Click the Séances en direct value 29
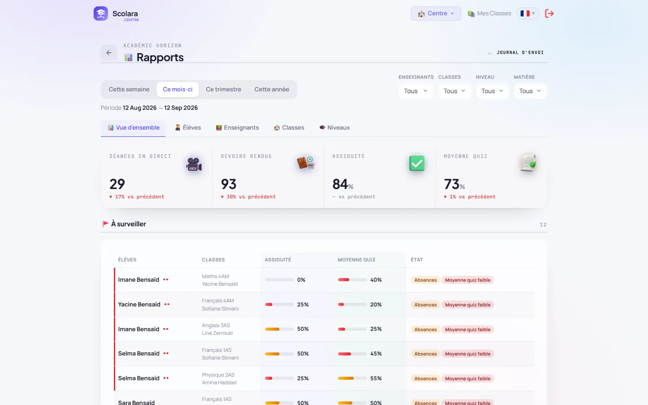Viewport: 648px width, 405px height. (x=117, y=184)
